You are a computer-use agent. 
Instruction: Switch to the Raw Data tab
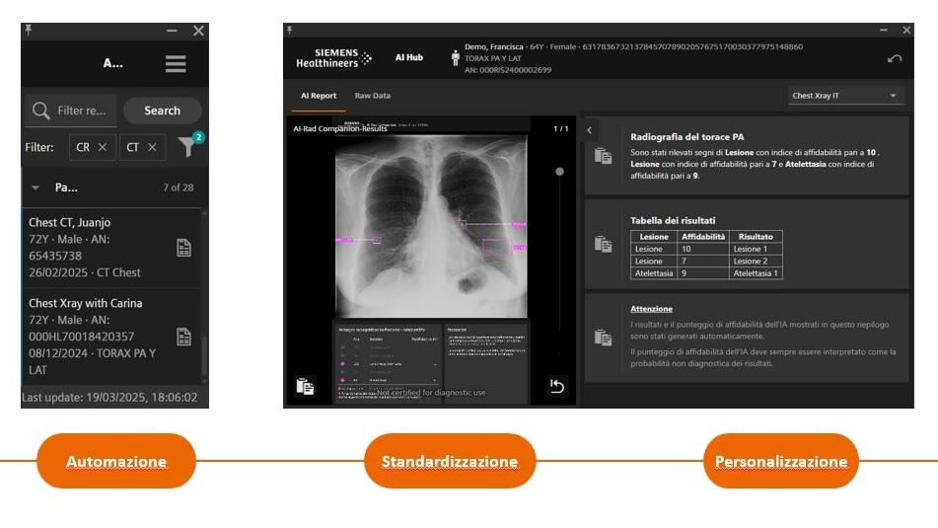coord(373,96)
